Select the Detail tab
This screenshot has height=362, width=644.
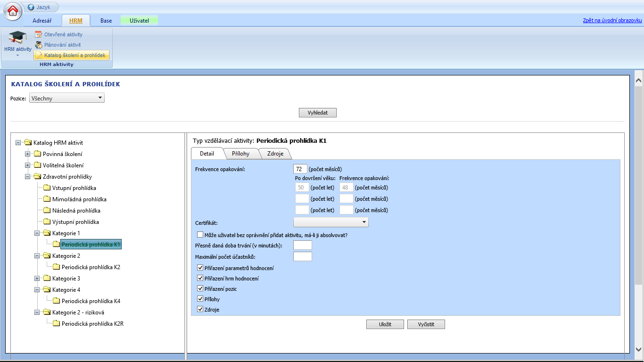207,154
